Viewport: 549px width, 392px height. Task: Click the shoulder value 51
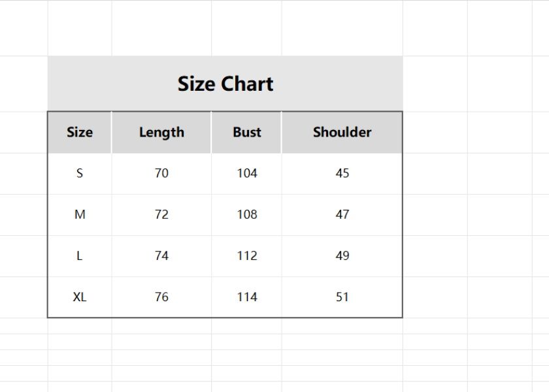point(342,297)
